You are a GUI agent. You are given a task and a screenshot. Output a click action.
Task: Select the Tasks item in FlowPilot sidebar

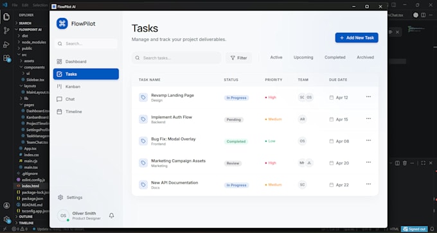pos(86,74)
